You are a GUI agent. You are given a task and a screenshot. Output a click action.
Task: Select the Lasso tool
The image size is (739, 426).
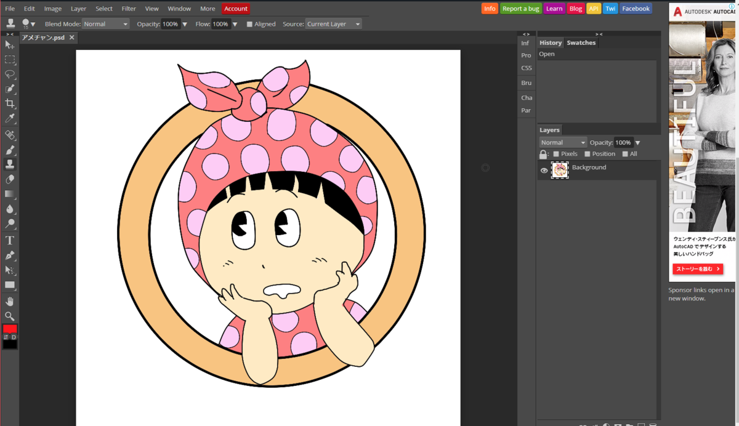click(10, 74)
